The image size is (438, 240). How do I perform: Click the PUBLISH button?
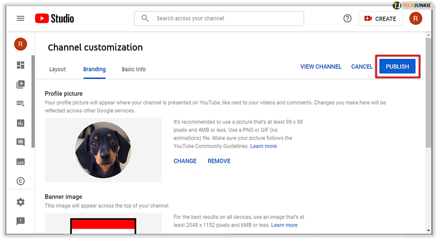coord(397,67)
